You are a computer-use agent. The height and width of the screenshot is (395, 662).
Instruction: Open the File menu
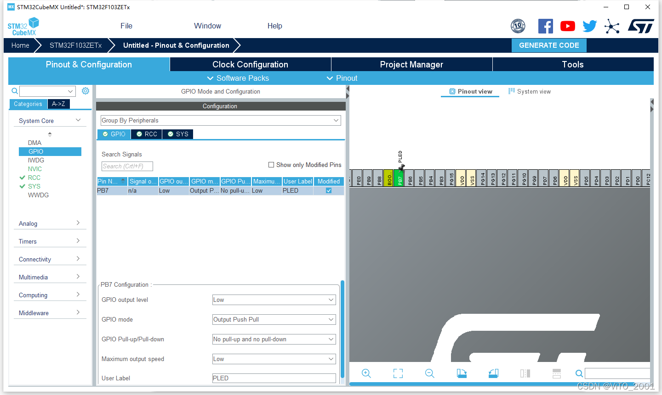click(x=126, y=26)
